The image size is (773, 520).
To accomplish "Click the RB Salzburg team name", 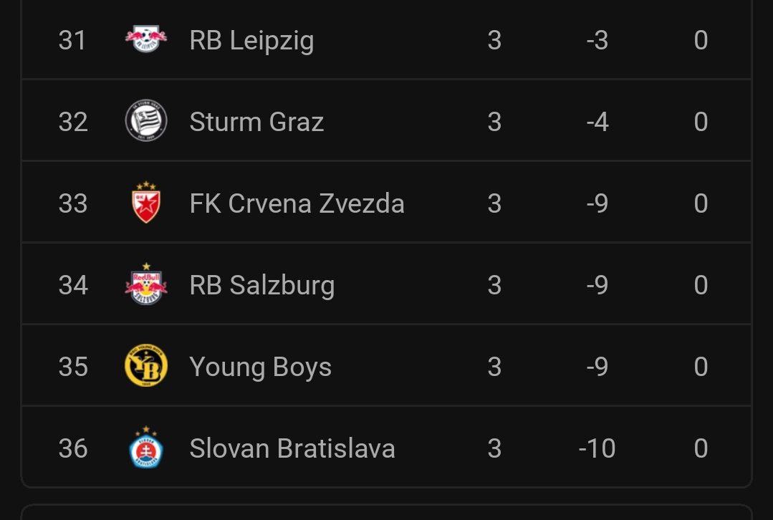I will tap(261, 285).
